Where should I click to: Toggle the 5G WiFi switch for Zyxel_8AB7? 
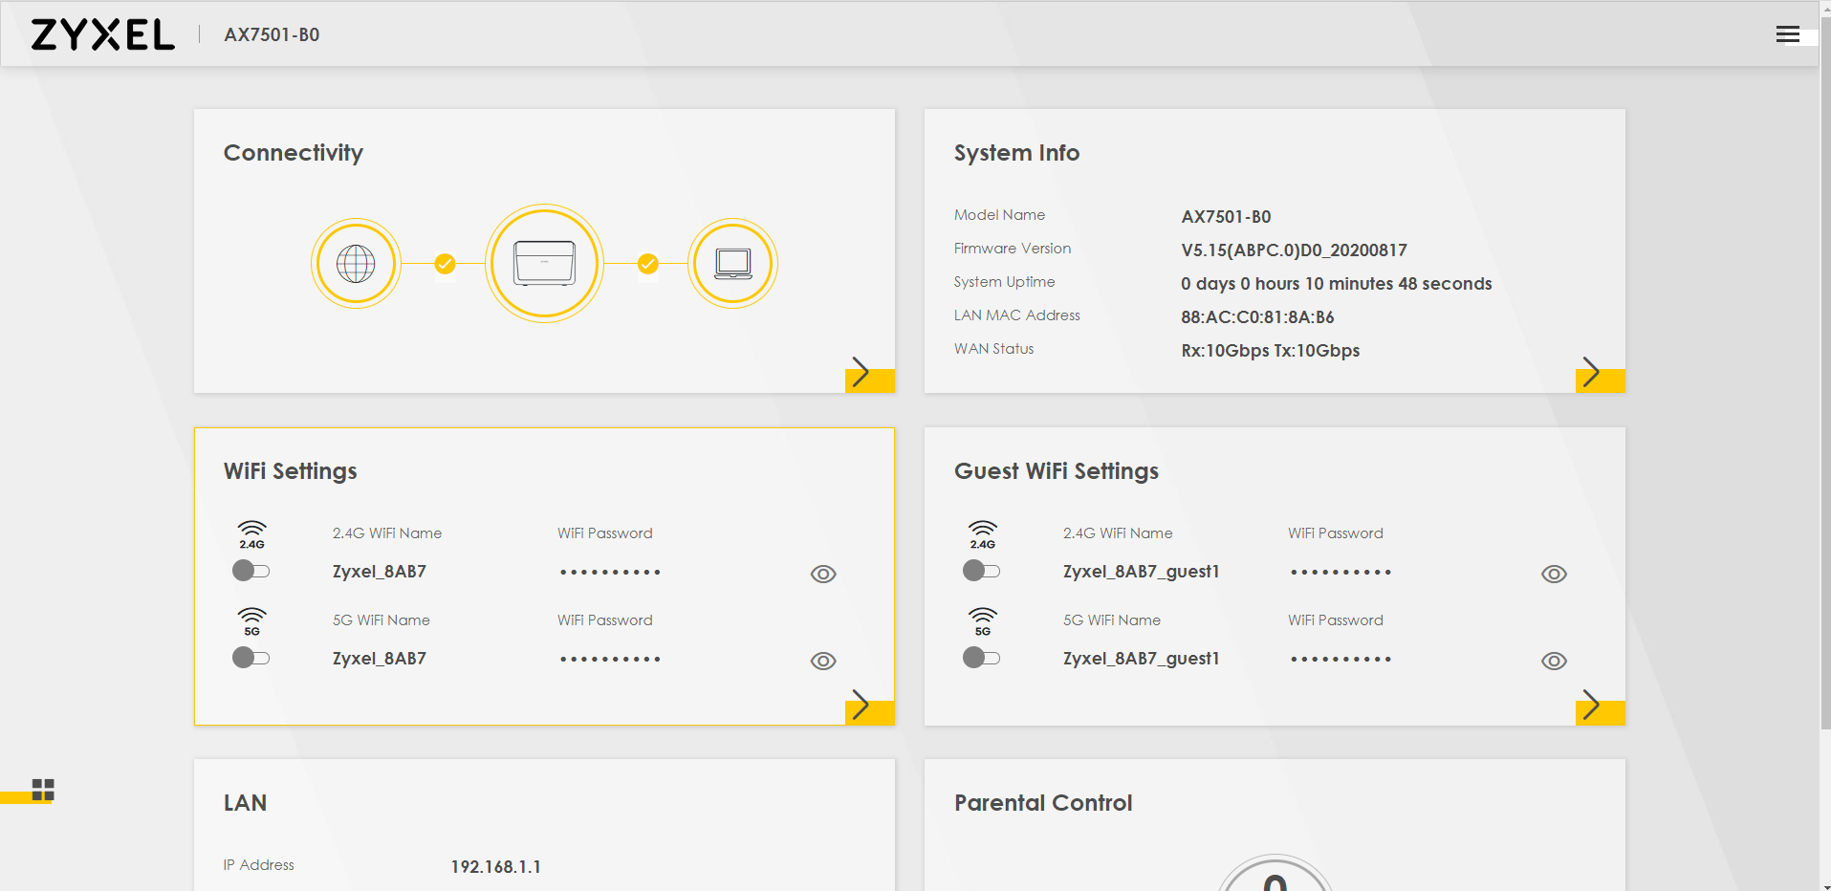[x=251, y=658]
